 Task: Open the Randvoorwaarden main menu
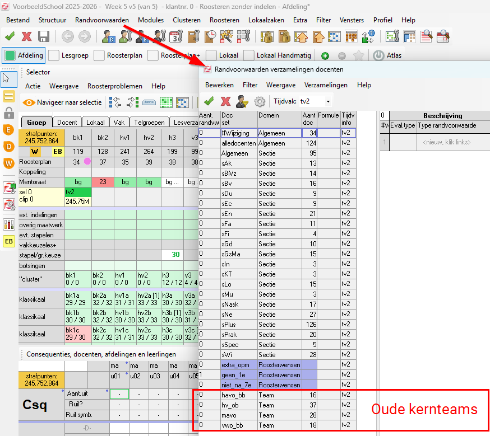pyautogui.click(x=102, y=20)
